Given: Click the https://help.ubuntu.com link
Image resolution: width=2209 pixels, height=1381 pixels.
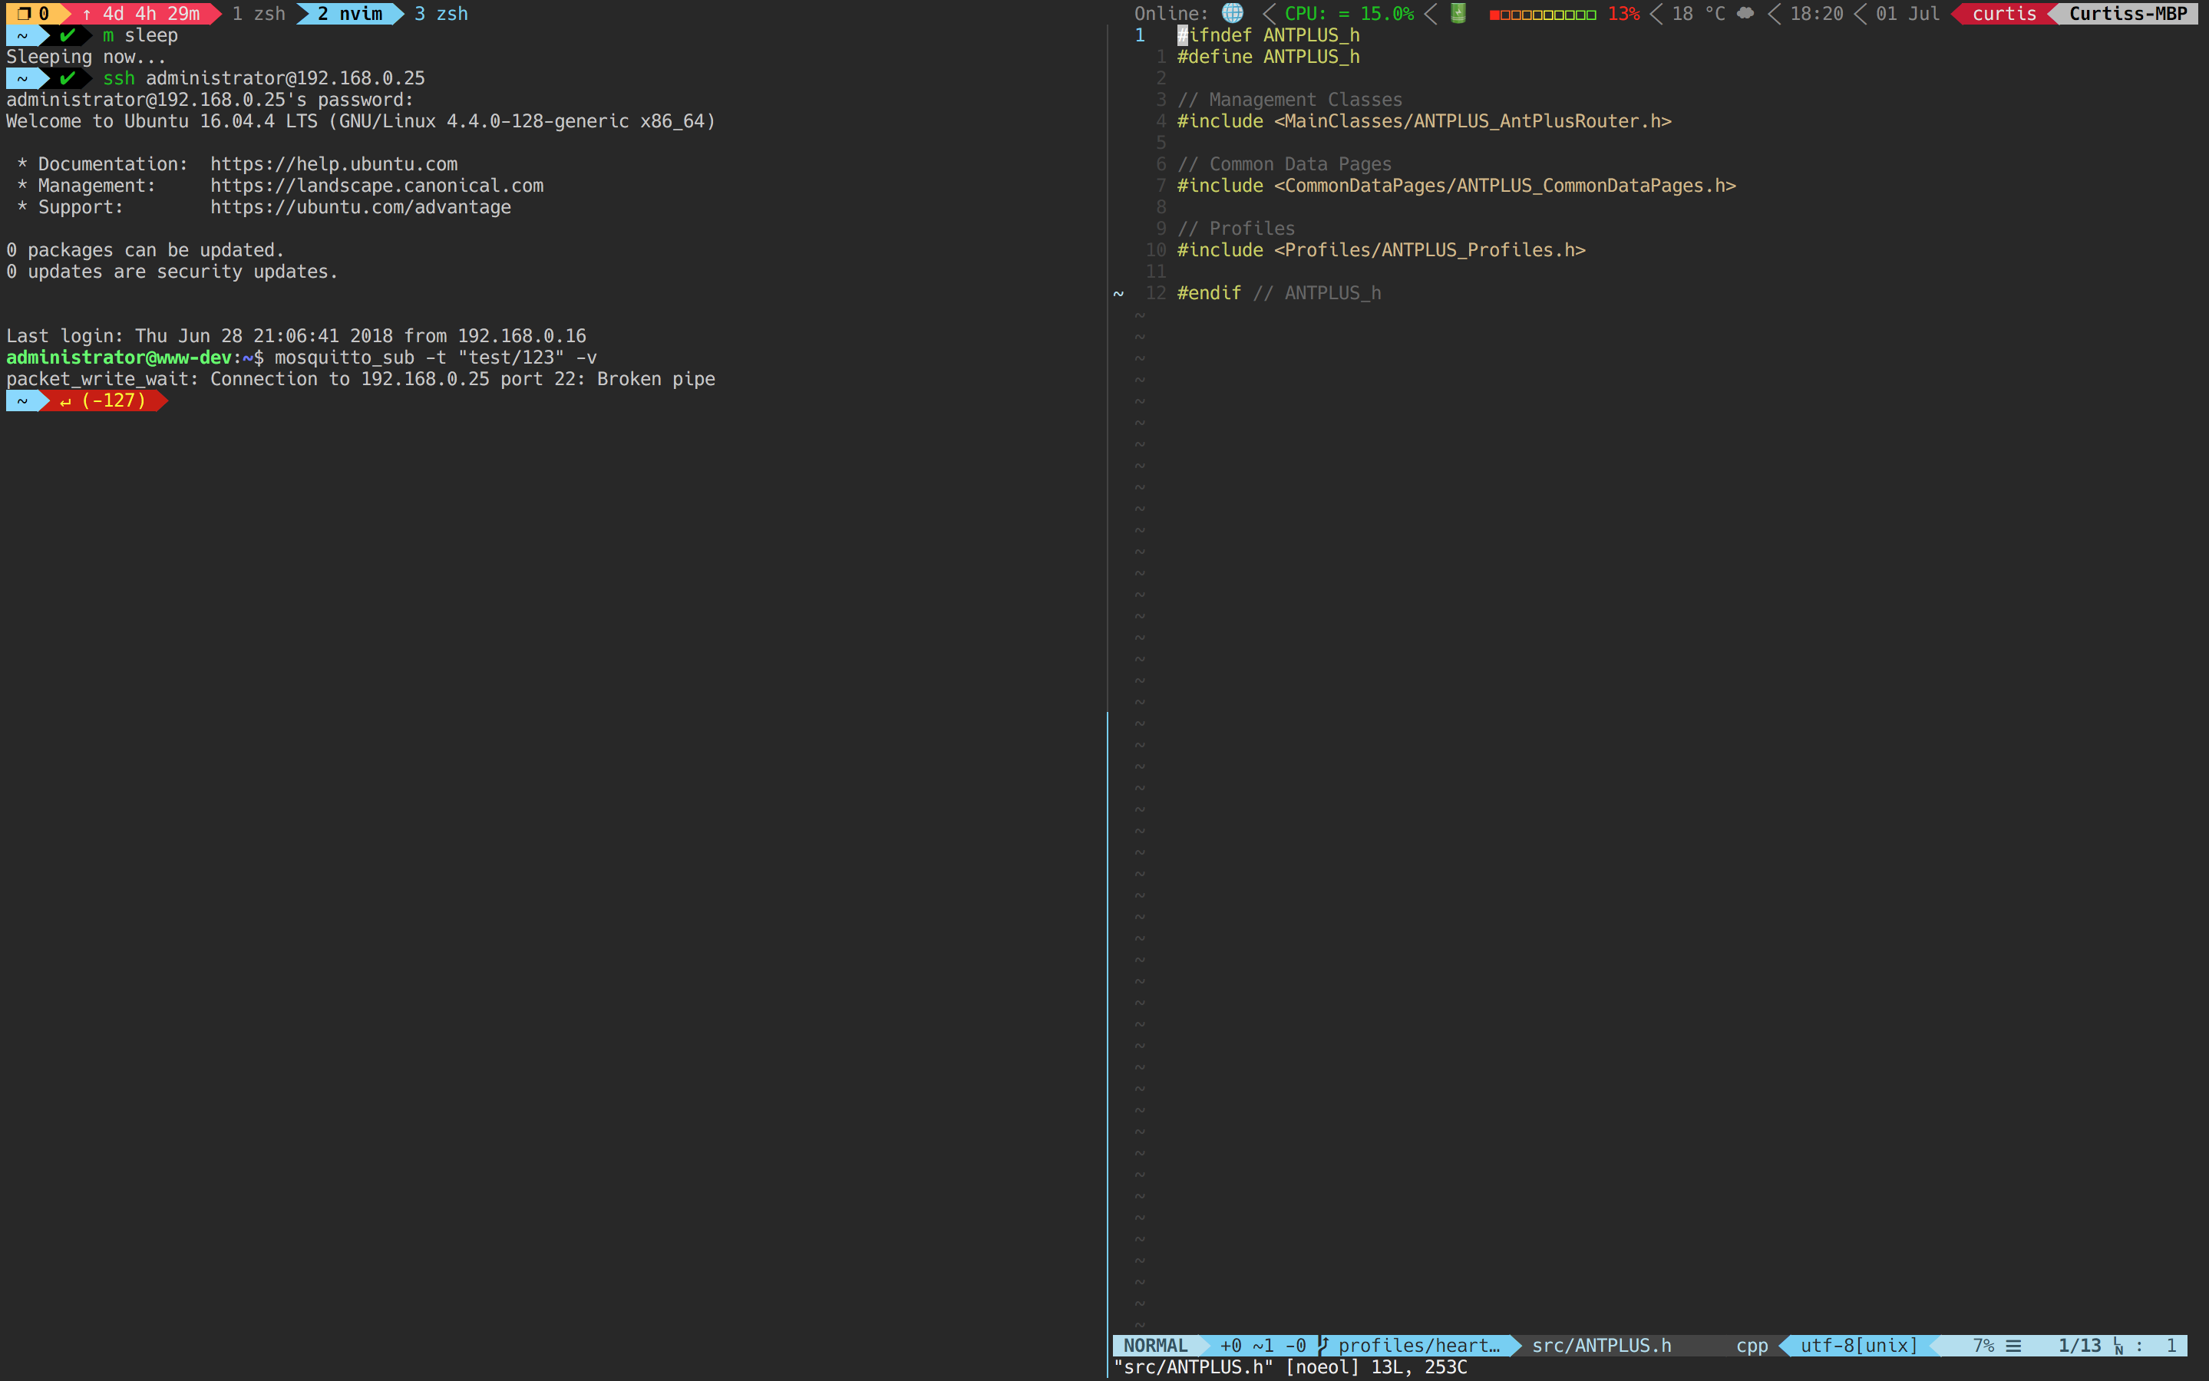Looking at the screenshot, I should coord(333,163).
